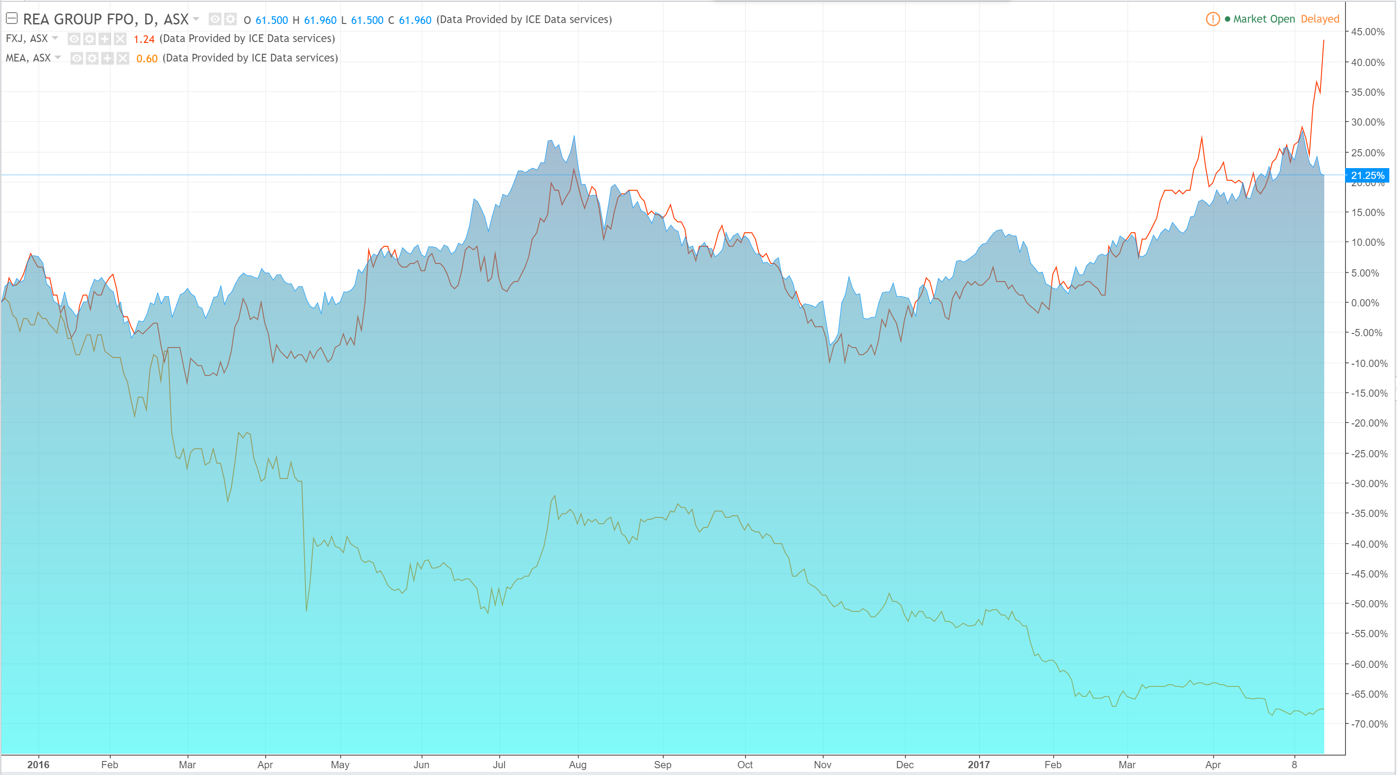Click the plus icon on MEA row
Viewport: 1397px width, 775px height.
[108, 58]
